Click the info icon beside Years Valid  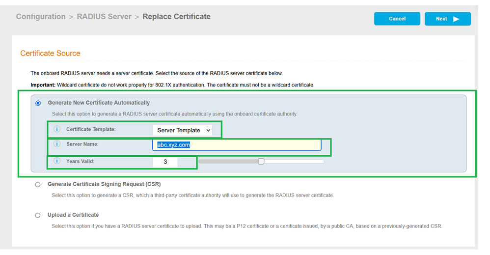click(x=57, y=161)
